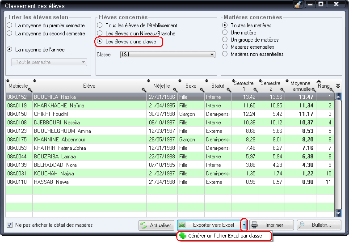Image resolution: width=349 pixels, height=242 pixels.
Task: Expand the double-chevron table columns menu
Action: (x=338, y=86)
